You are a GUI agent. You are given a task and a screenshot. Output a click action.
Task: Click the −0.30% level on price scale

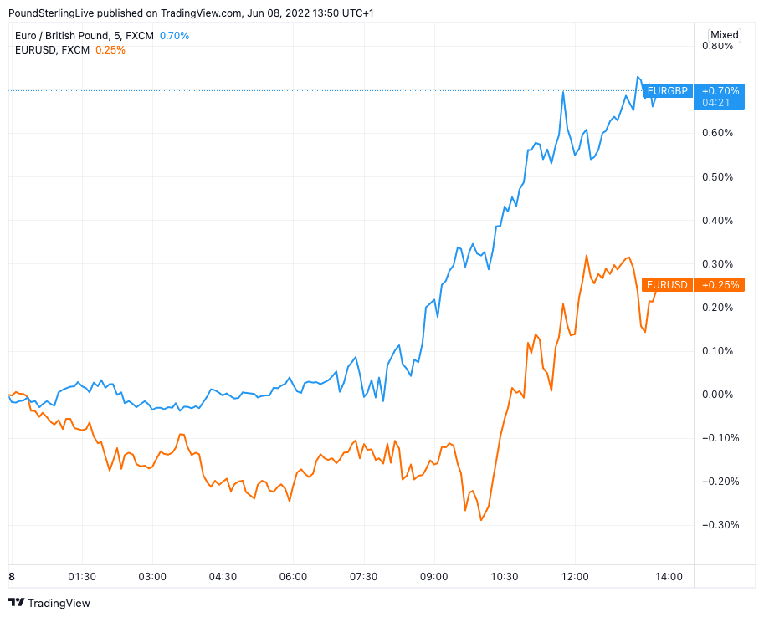pyautogui.click(x=717, y=525)
